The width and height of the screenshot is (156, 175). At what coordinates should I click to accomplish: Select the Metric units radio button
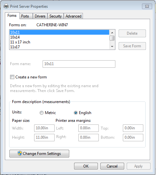coord(42,113)
